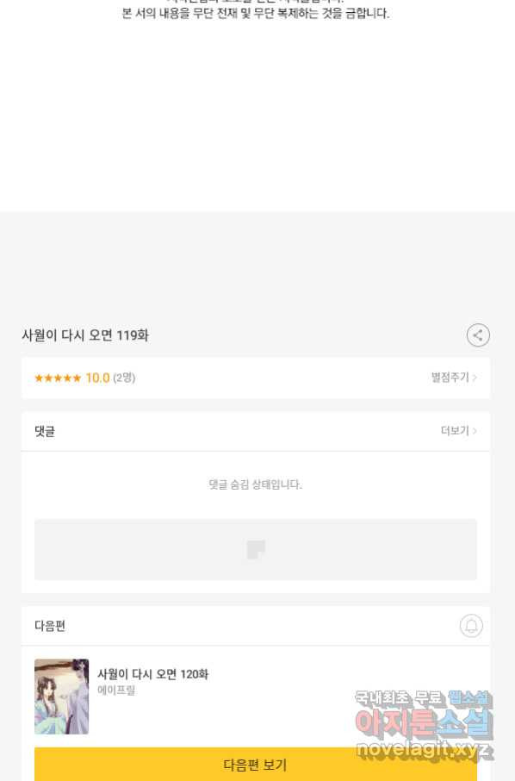Click the 에이프릴 author name
The image size is (515, 781).
(116, 690)
